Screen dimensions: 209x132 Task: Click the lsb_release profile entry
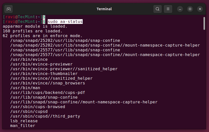tap(24, 121)
